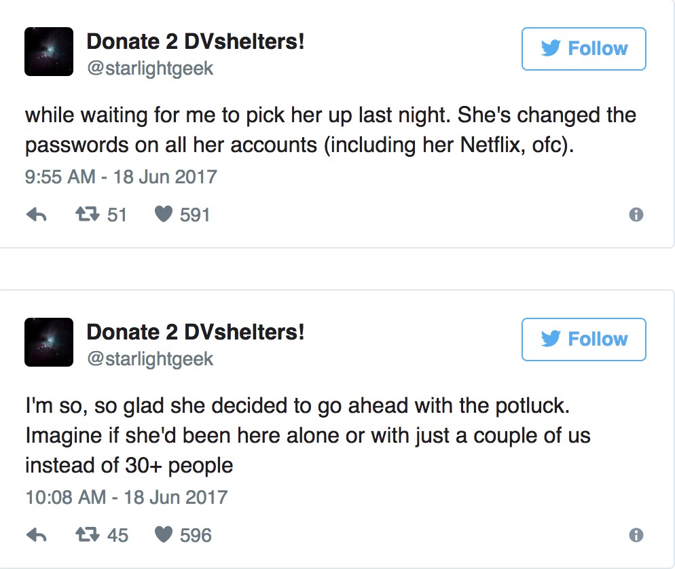Viewport: 675px width, 569px height.
Task: Retweet the tweet with 51 retweets
Action: click(x=86, y=215)
